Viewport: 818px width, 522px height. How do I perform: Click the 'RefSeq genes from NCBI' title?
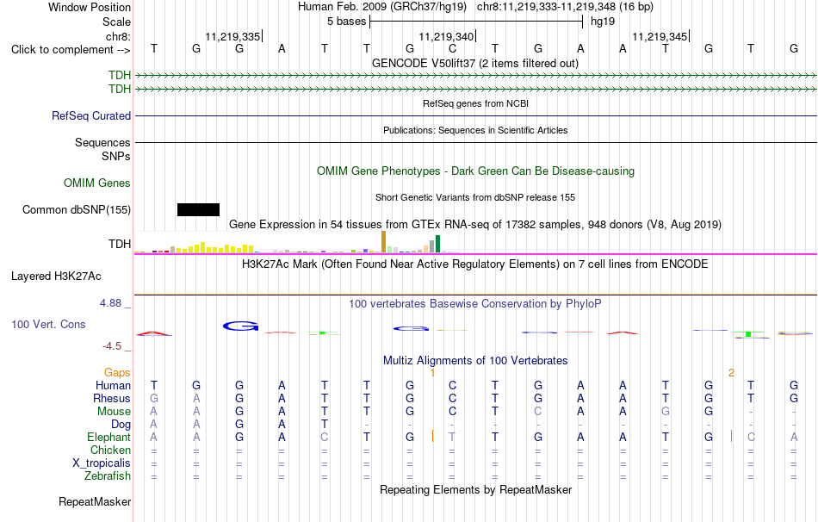475,104
